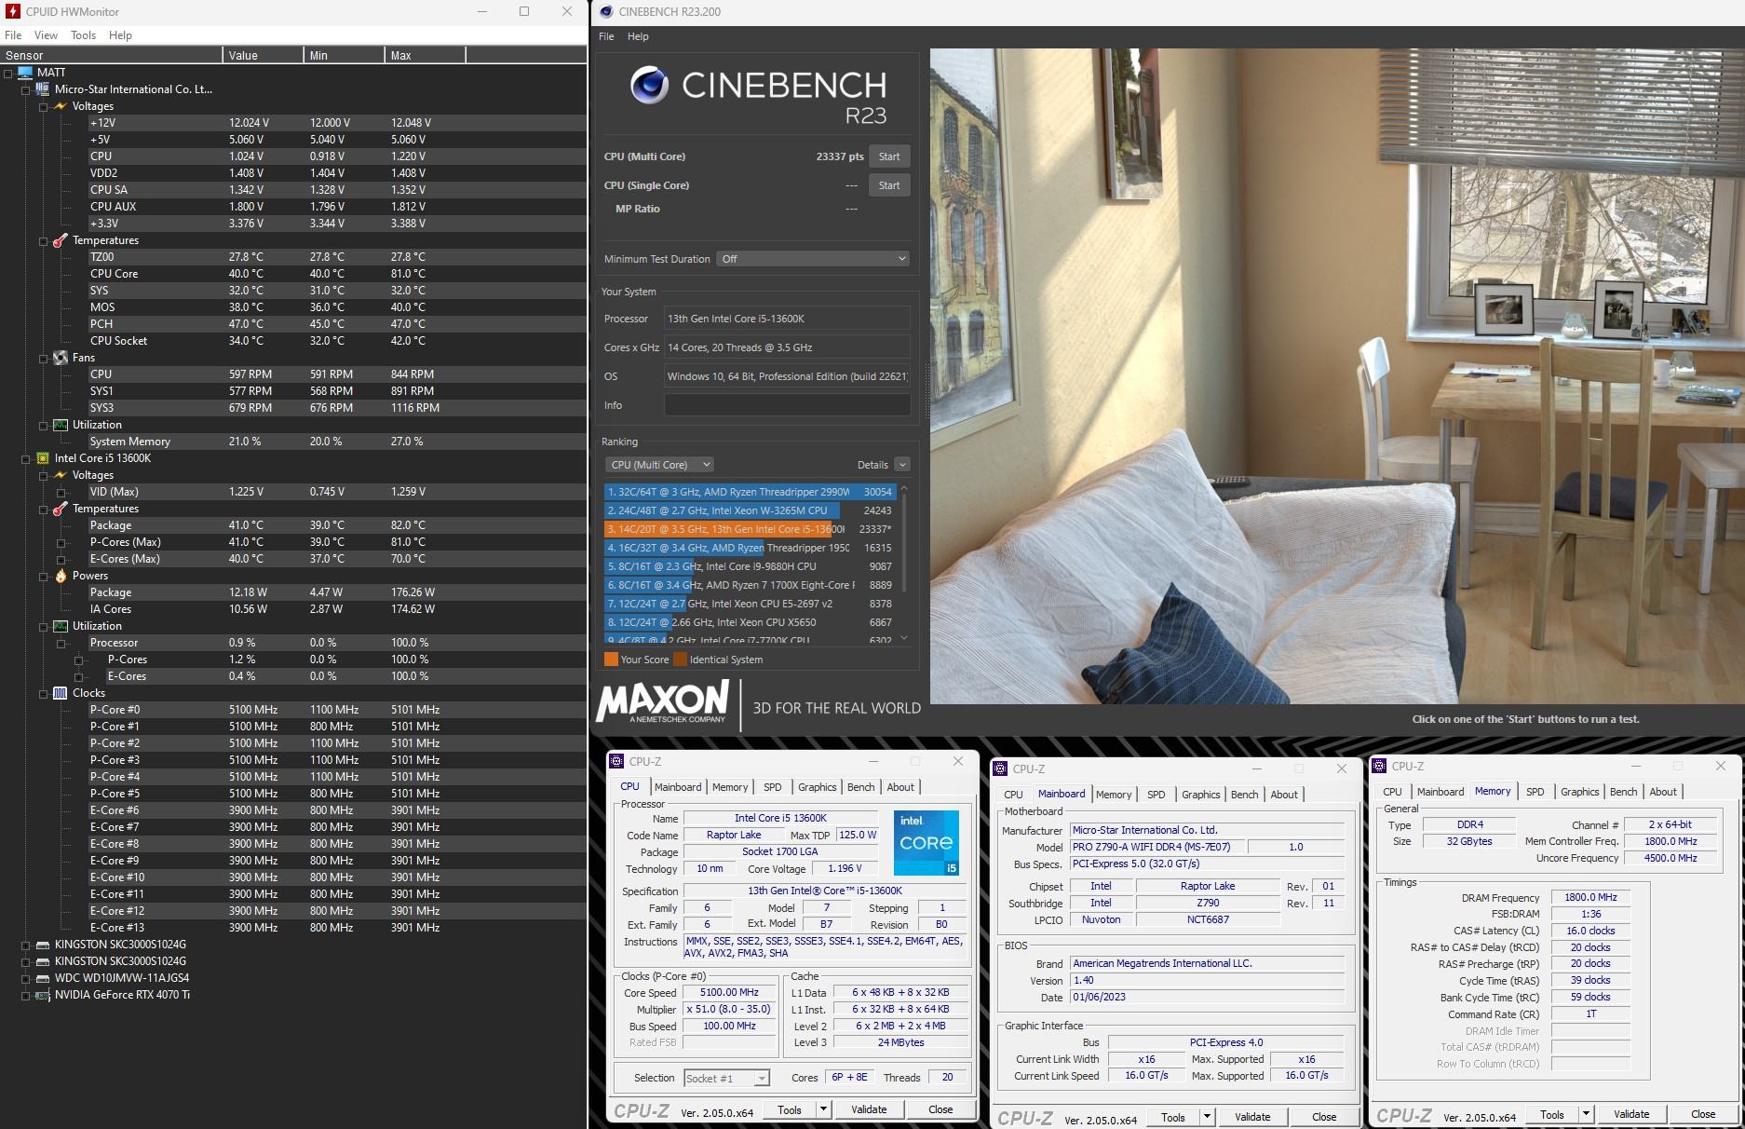
Task: Click the second KINGSTON SKC3000S1024G drive icon
Action: point(42,961)
